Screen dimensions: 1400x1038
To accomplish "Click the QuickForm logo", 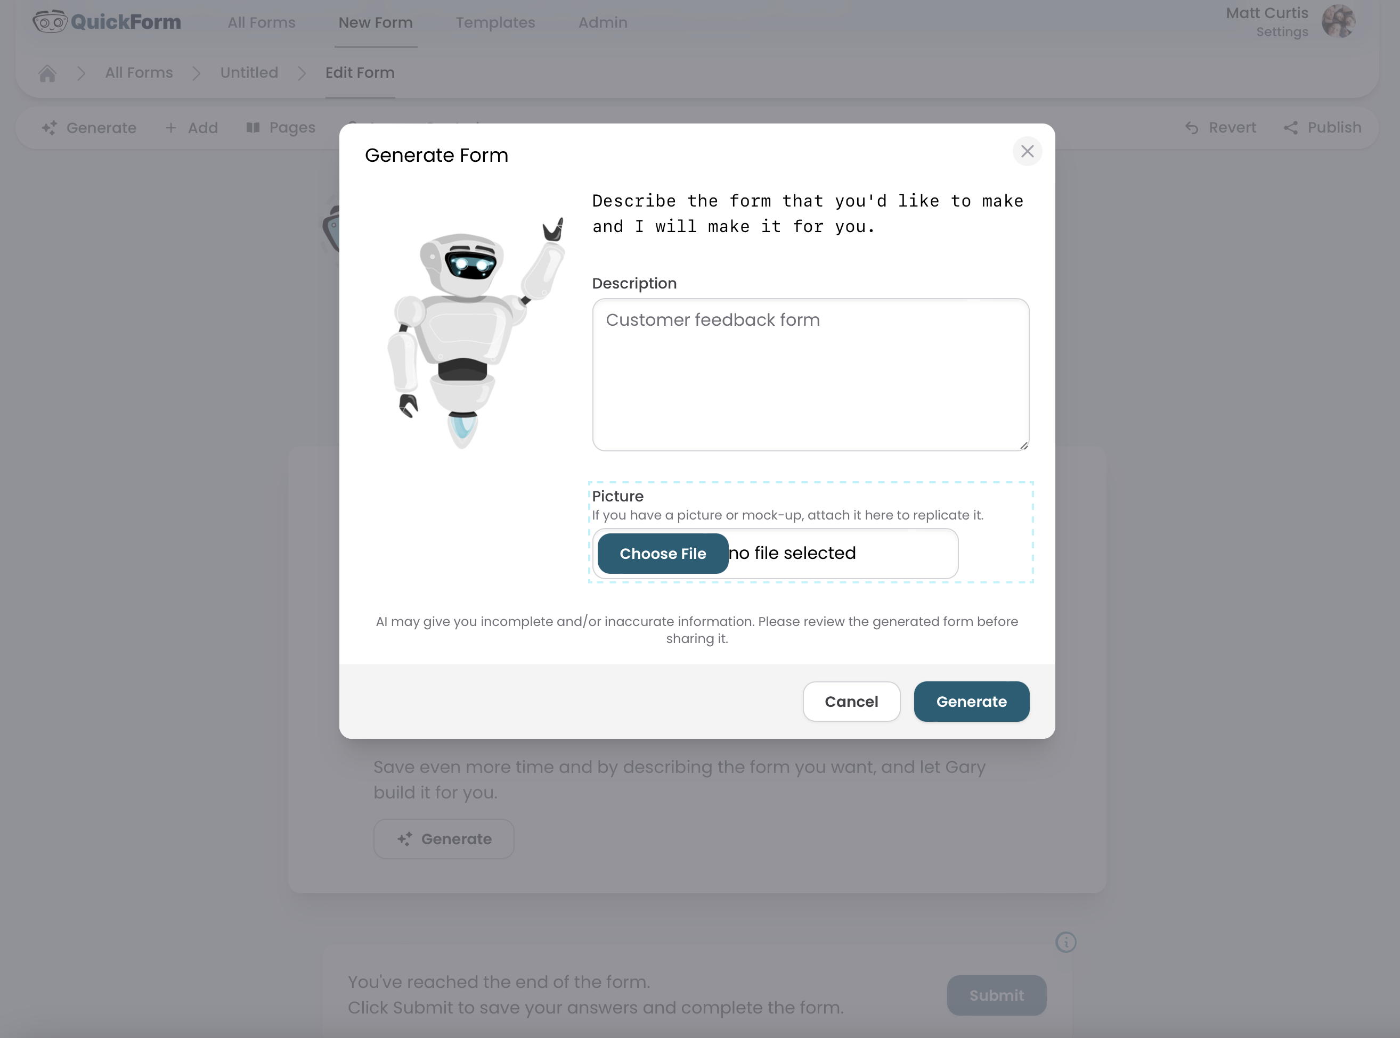I will pyautogui.click(x=107, y=22).
